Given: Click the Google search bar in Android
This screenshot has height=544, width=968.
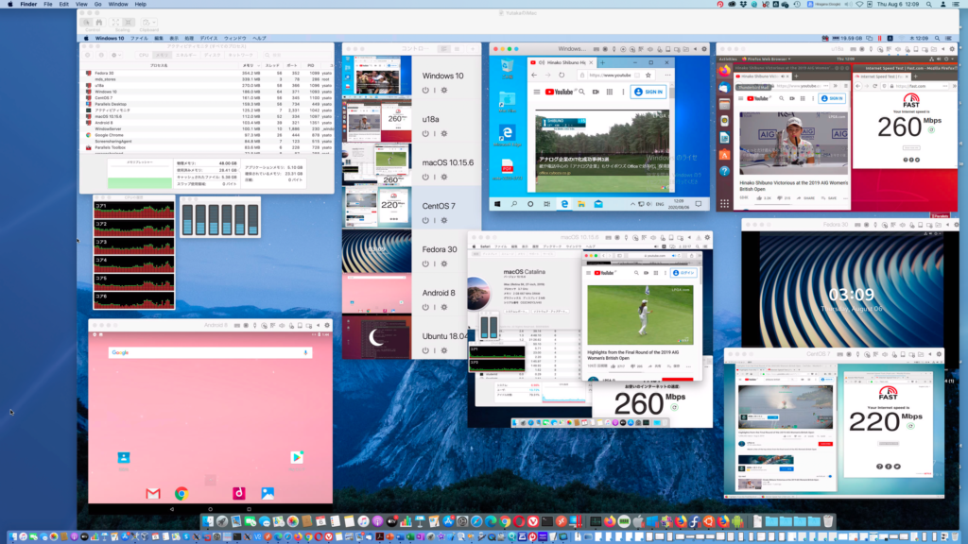Looking at the screenshot, I should tap(210, 352).
